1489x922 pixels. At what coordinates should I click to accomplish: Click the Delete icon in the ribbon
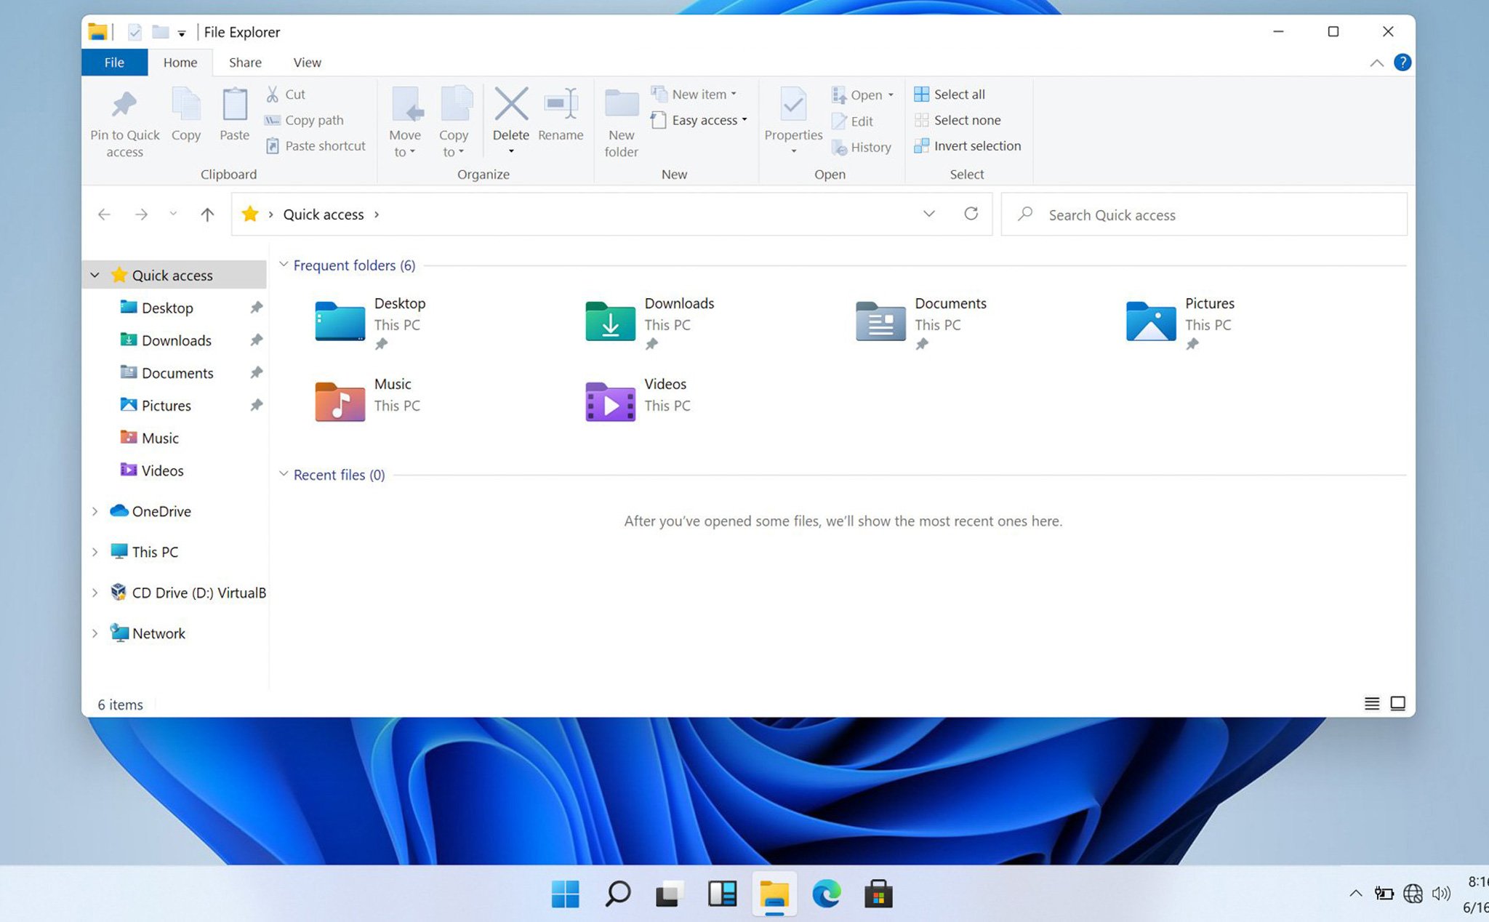510,109
